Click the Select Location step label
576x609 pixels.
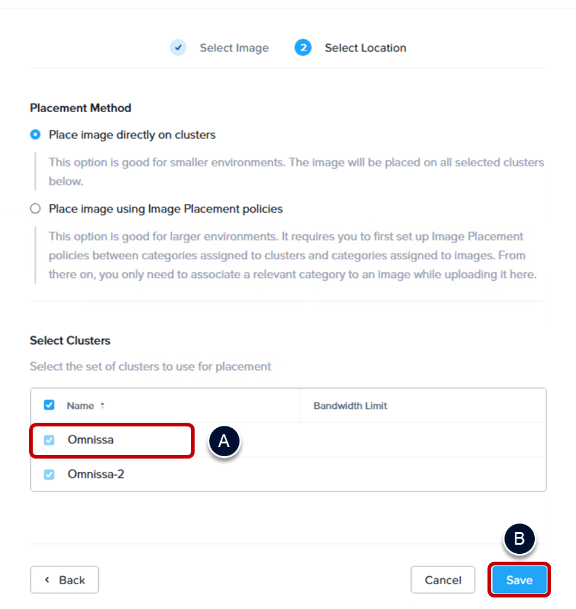click(365, 48)
